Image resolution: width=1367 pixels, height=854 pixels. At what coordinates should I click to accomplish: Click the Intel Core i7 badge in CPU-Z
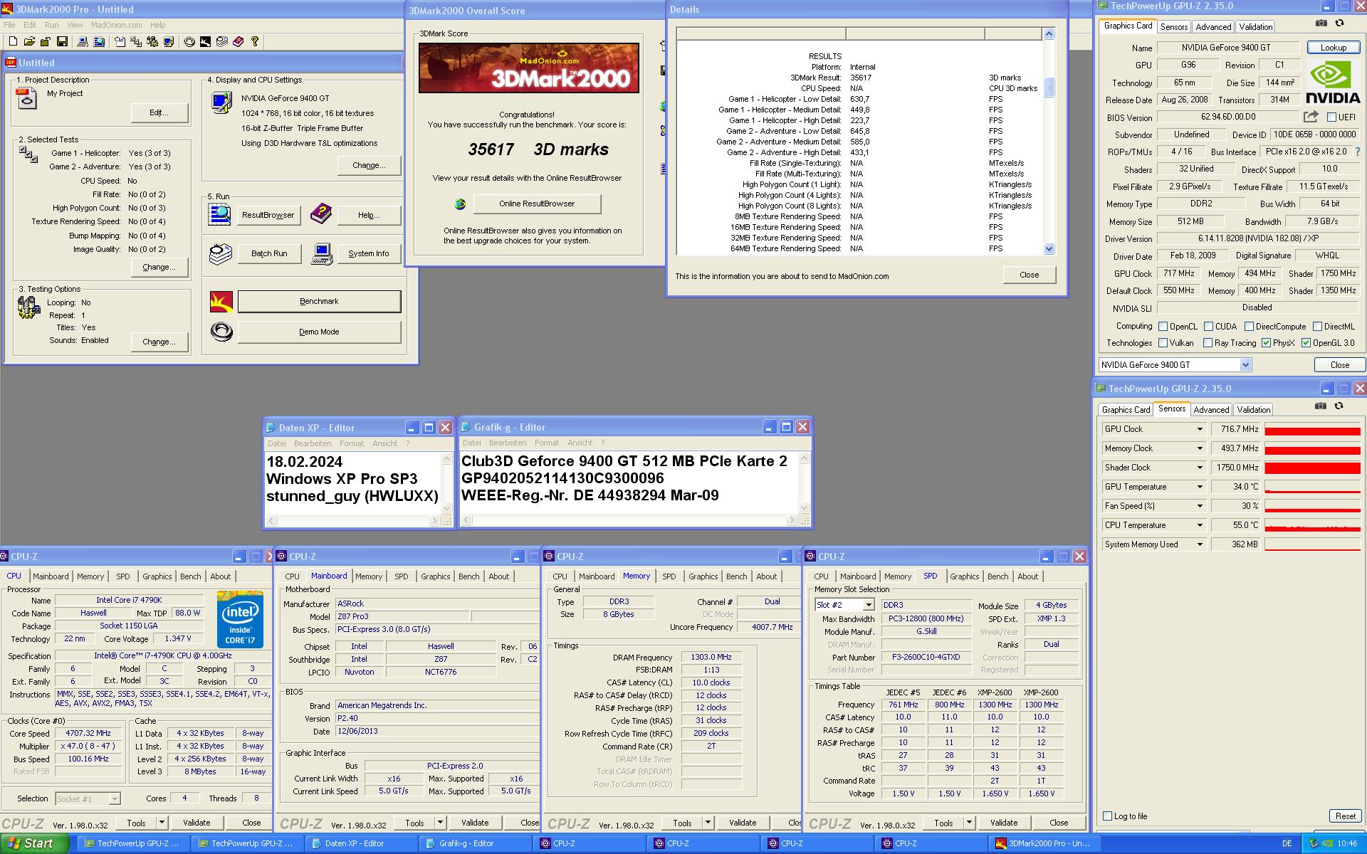click(x=240, y=619)
